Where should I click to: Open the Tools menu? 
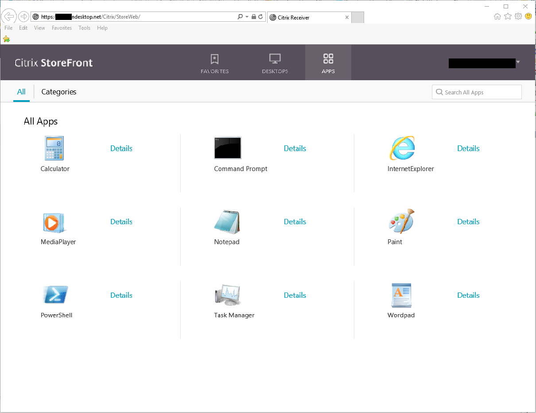click(84, 28)
